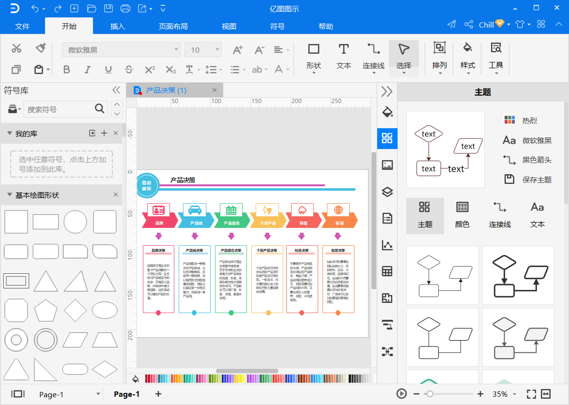569x405 pixels.
Task: Switch to the 页面布局 ribbon tab
Action: (x=173, y=26)
